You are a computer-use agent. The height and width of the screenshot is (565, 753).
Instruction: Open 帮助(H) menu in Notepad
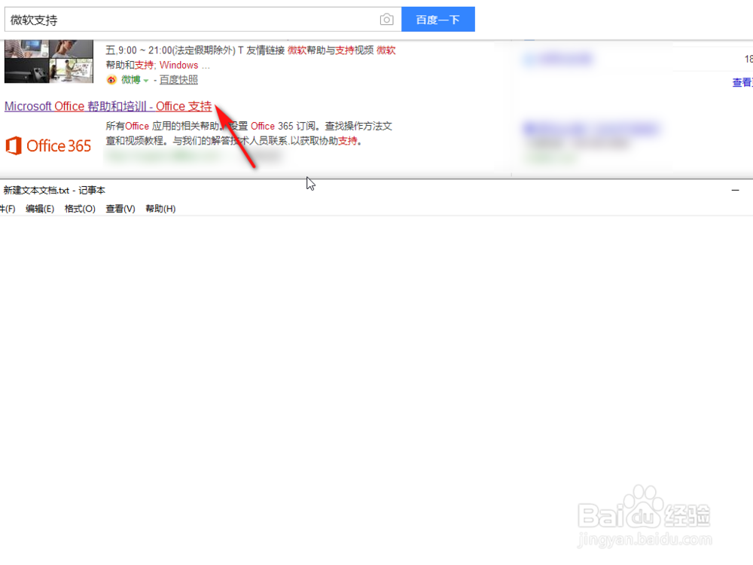point(160,209)
